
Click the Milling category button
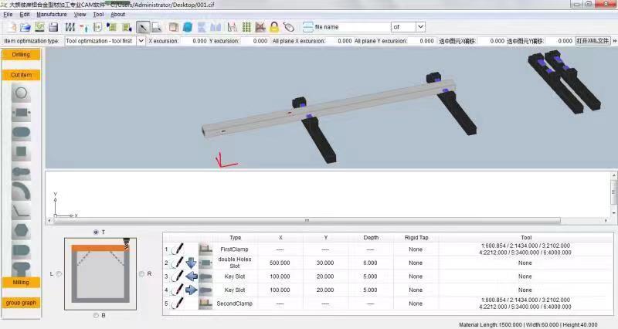pos(21,283)
